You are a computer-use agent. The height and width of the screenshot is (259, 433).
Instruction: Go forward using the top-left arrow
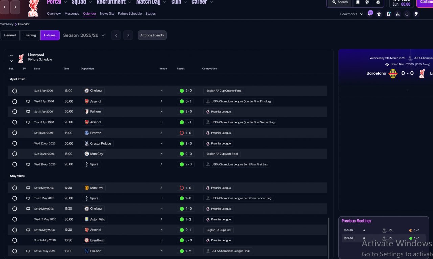(x=15, y=7)
